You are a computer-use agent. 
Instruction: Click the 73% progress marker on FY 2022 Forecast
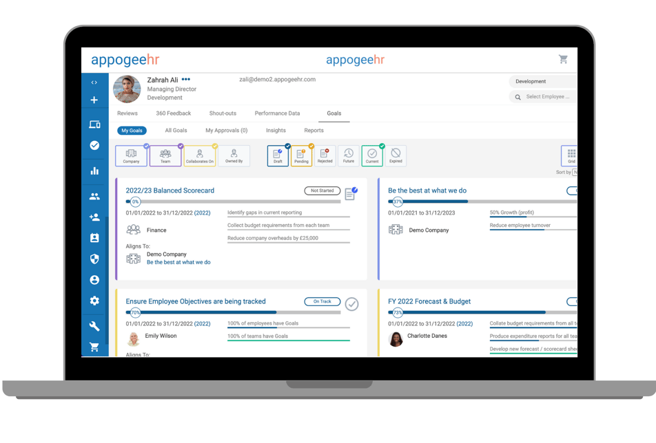[398, 312]
